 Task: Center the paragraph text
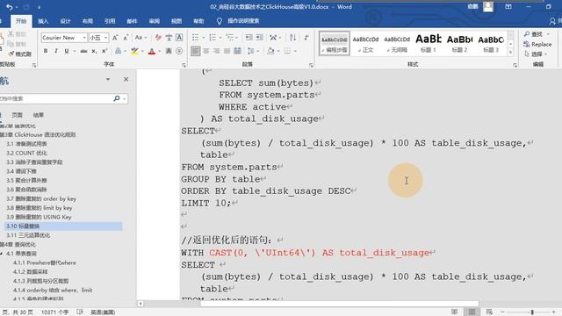point(206,51)
